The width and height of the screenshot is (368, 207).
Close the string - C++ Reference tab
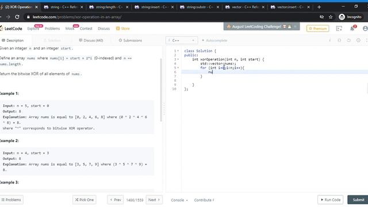(x=82, y=7)
